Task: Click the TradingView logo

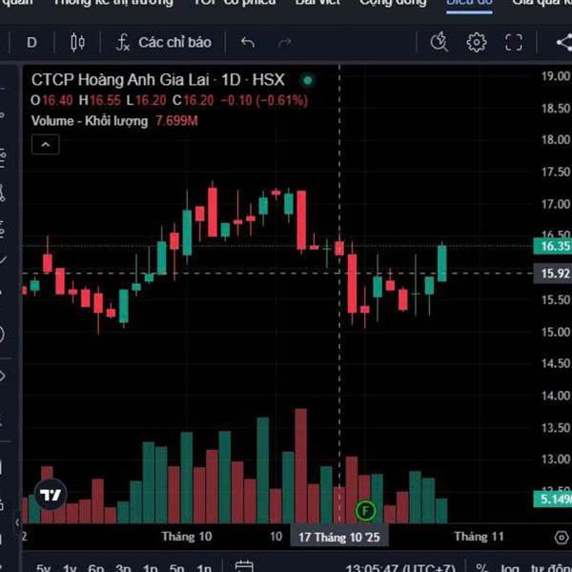Action: [x=51, y=495]
